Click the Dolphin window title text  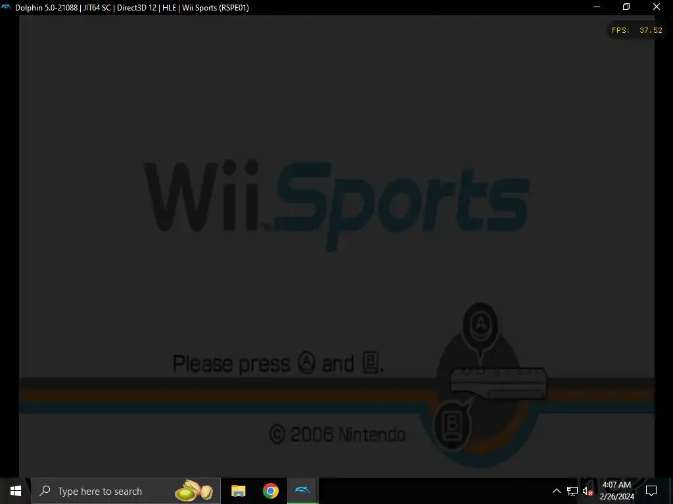click(x=131, y=8)
